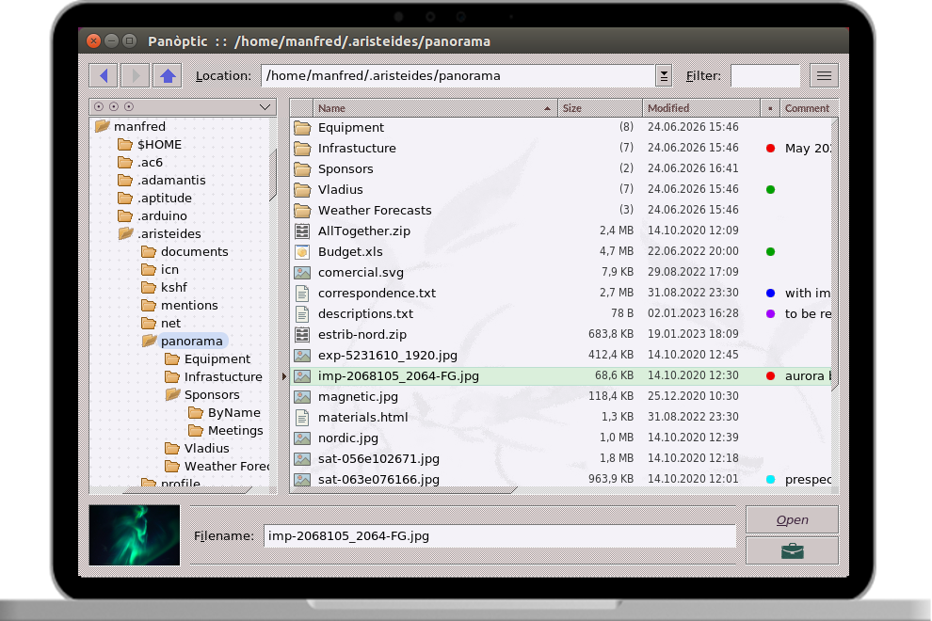Click the cyan label dot on sat-063e076166.jpg row
932x621 pixels.
pyautogui.click(x=770, y=480)
